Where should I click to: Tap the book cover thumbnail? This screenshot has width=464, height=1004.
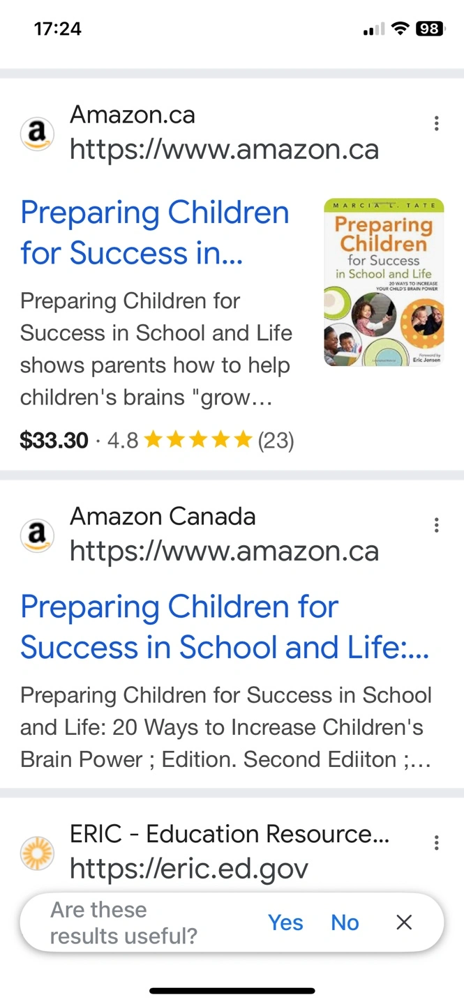pyautogui.click(x=384, y=282)
